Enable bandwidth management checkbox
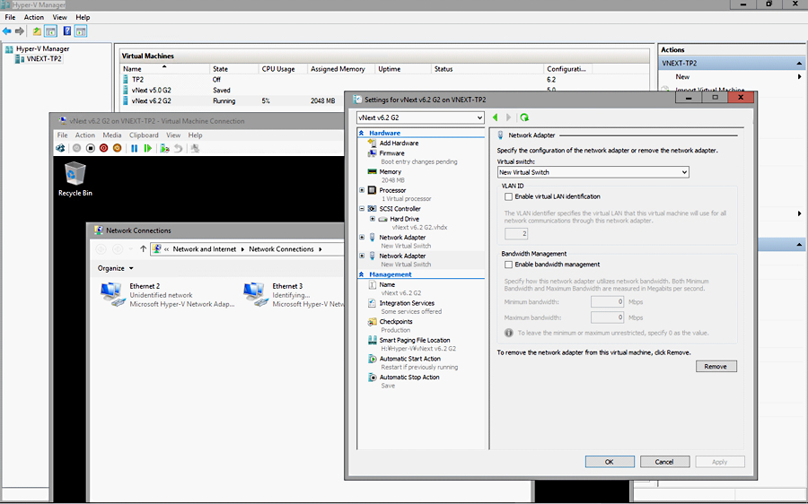The height and width of the screenshot is (504, 808). click(509, 265)
